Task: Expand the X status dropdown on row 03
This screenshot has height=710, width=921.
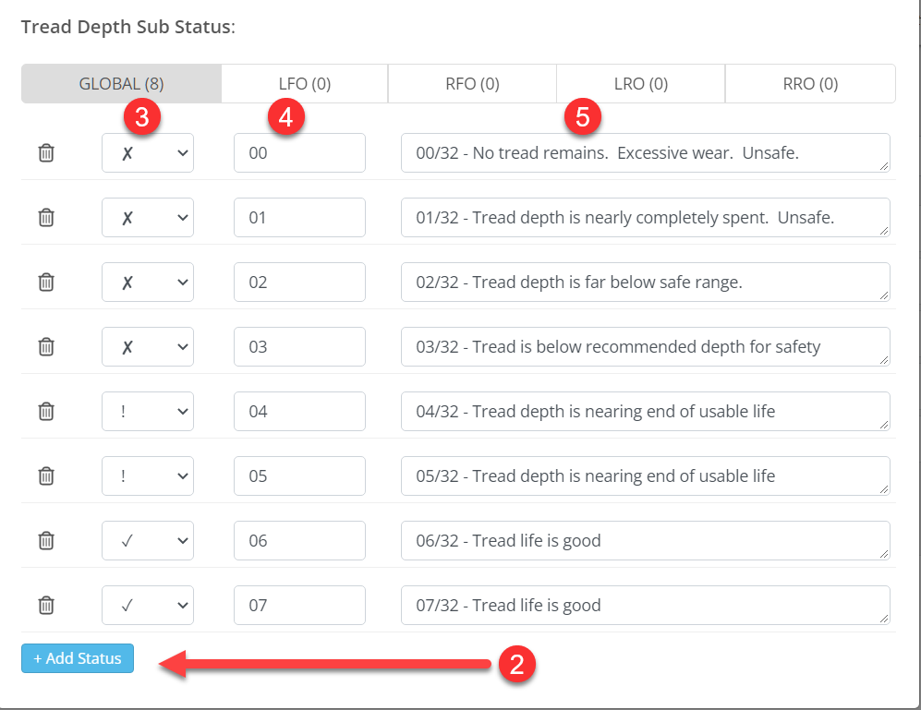Action: pos(148,347)
